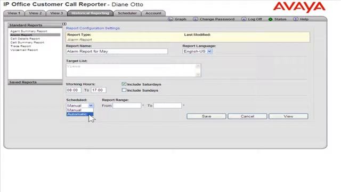Click the Save button
The height and width of the screenshot is (192, 341).
(206, 116)
